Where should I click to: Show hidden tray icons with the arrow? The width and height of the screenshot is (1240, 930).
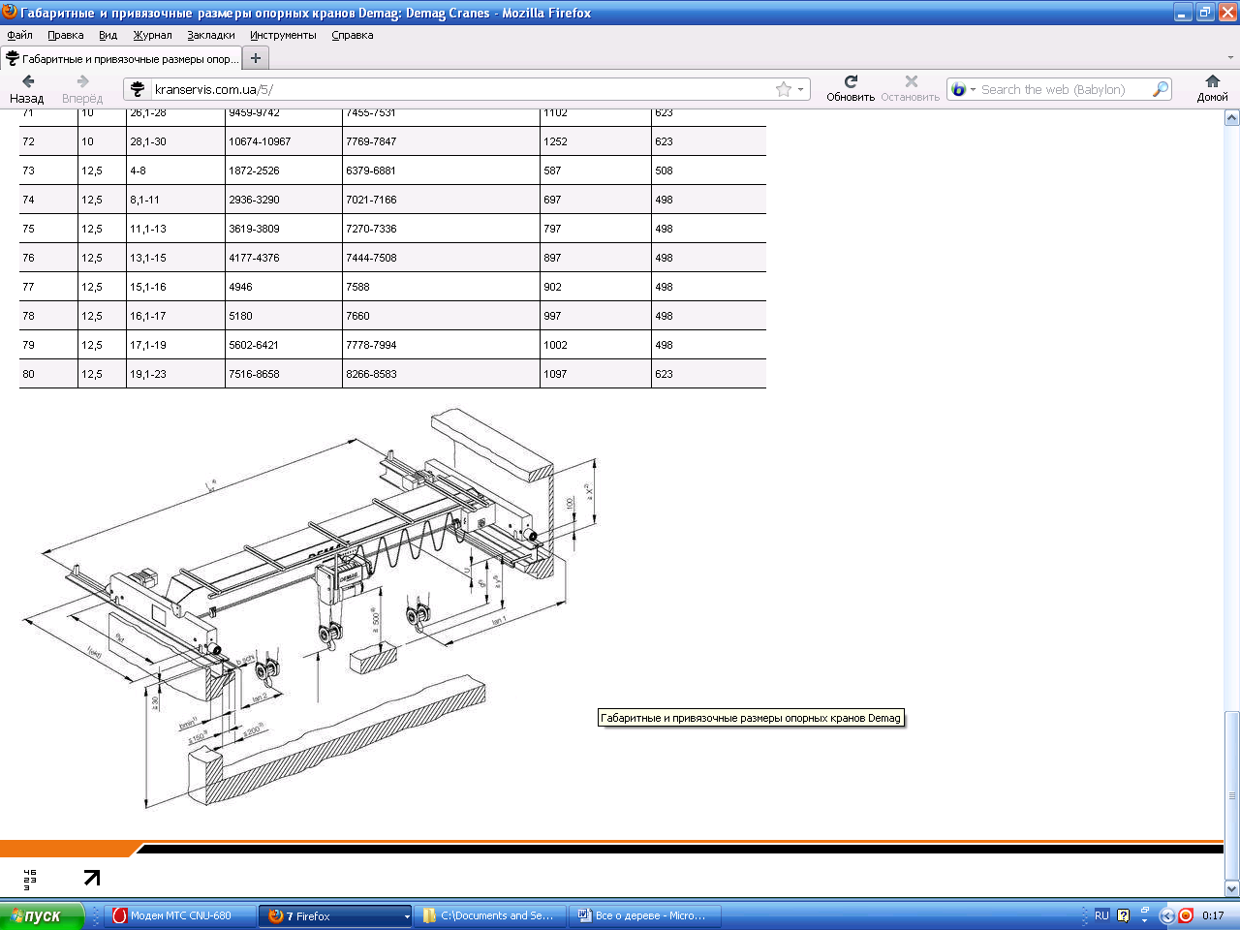coord(1166,915)
